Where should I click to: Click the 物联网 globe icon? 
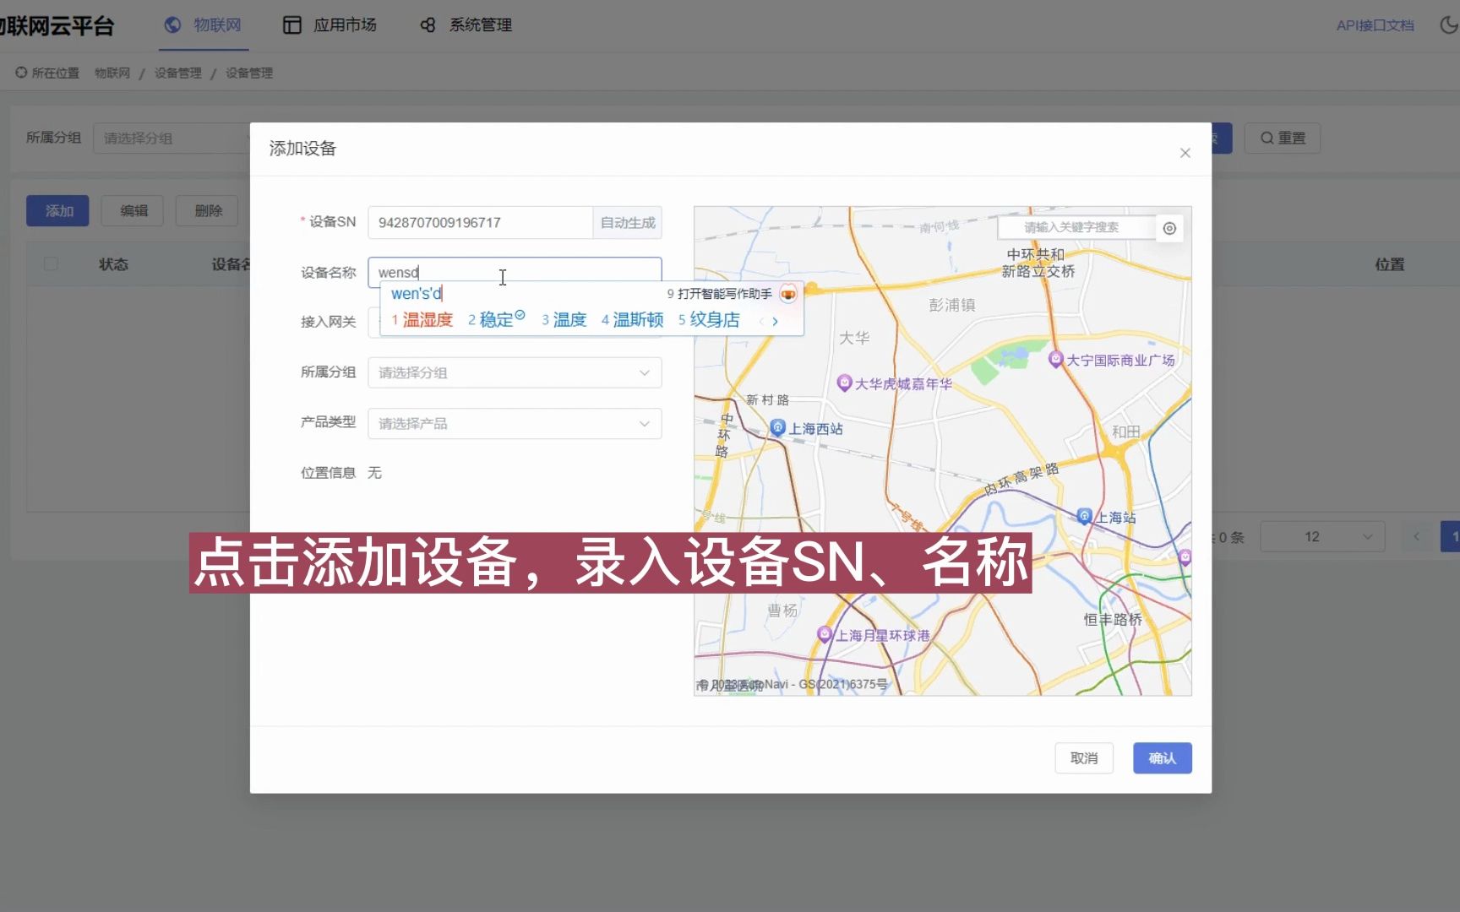[x=172, y=25]
